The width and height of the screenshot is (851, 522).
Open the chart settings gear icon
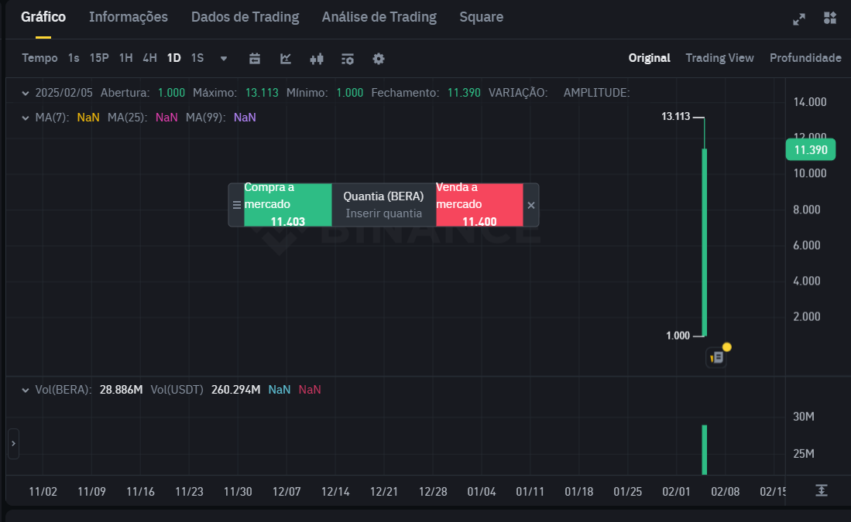tap(379, 59)
